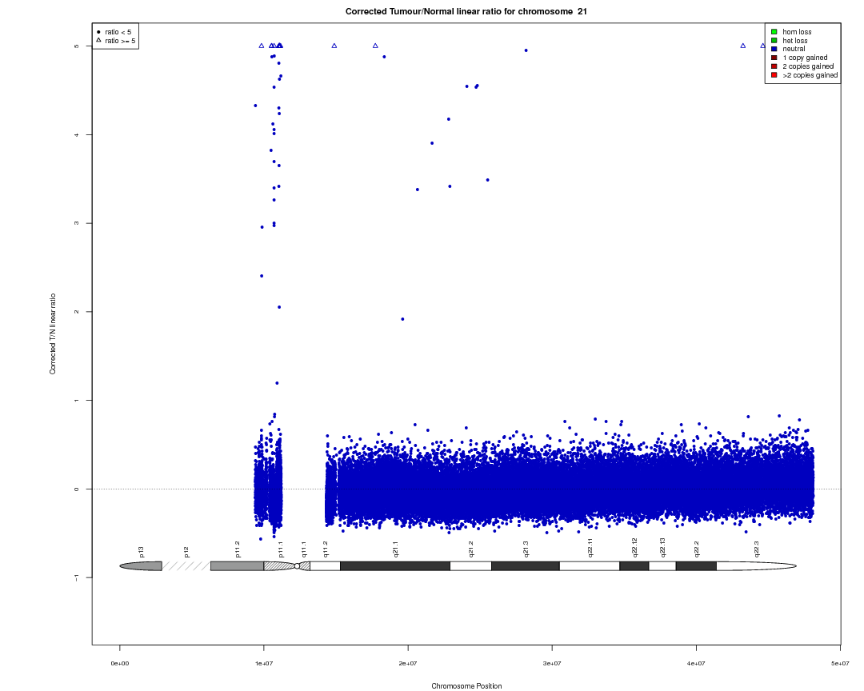Click the q11.1 cytoband label
Image resolution: width=864 pixels, height=691 pixels.
[304, 549]
